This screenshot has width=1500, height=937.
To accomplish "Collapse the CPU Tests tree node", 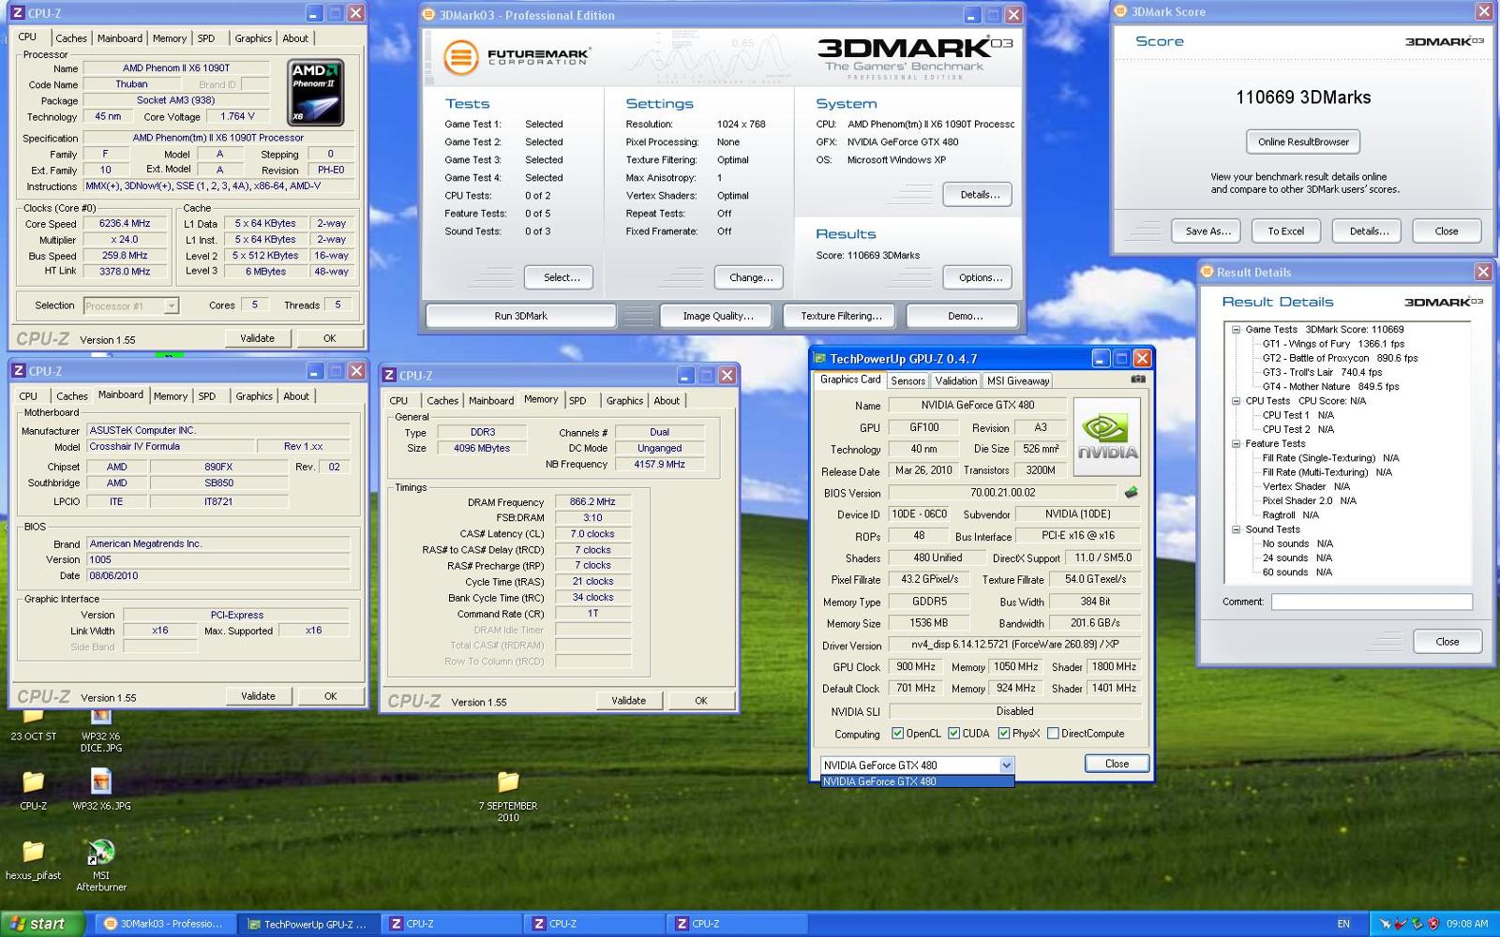I will click(1236, 401).
